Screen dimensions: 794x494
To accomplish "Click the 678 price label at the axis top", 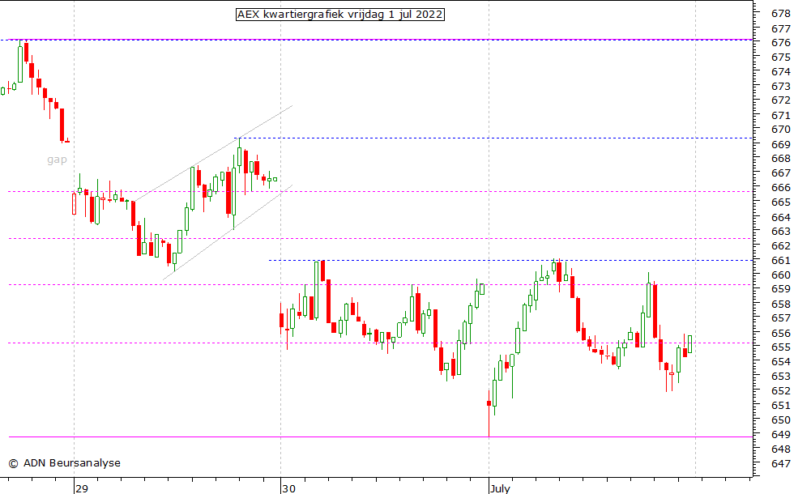I will coord(780,14).
